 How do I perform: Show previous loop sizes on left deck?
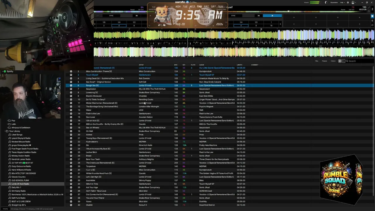[x=95, y=24]
